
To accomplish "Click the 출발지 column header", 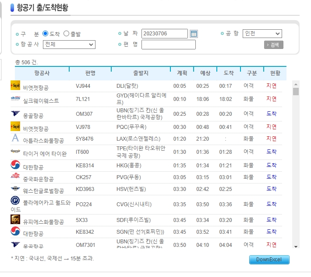I will tap(141, 73).
